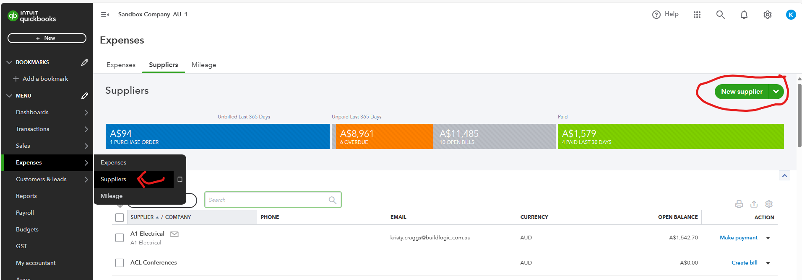This screenshot has width=802, height=280.
Task: Select the Suppliers tab
Action: click(164, 65)
